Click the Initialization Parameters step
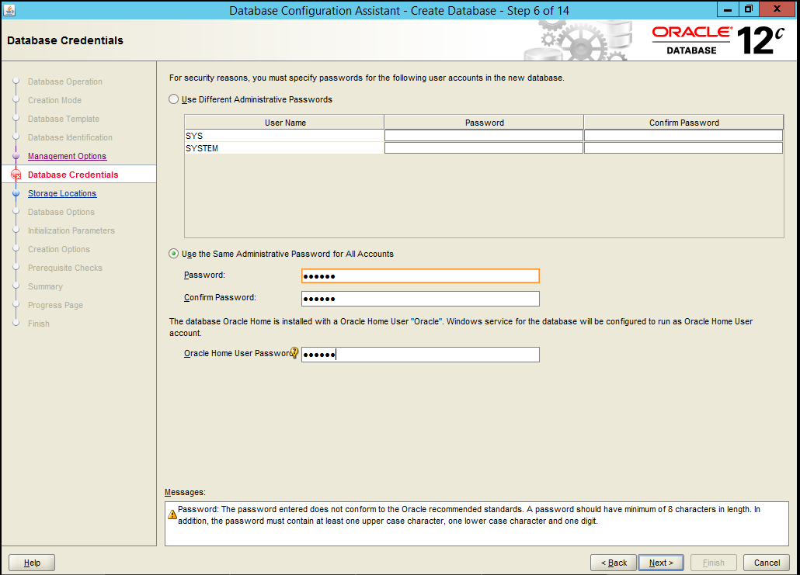800x575 pixels. pos(71,230)
